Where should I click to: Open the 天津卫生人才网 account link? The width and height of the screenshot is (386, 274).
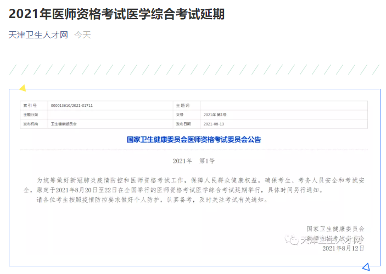(x=38, y=35)
